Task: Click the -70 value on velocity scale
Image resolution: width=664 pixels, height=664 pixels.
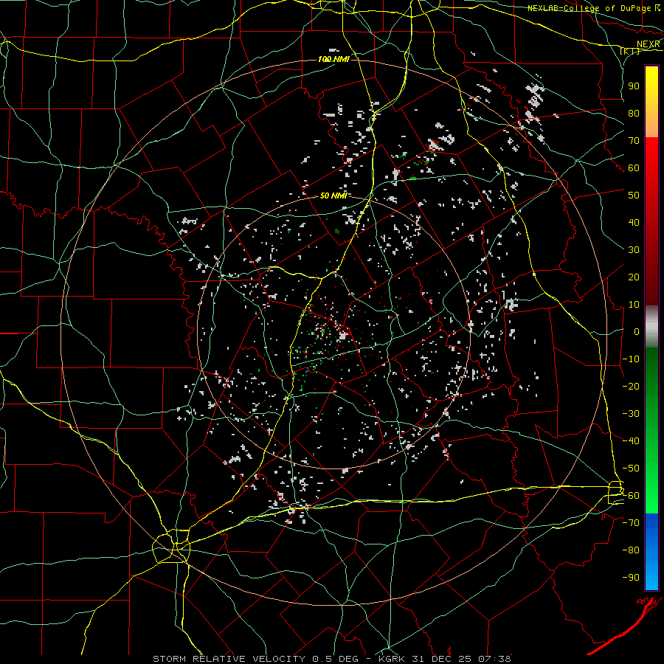Action: [631, 523]
